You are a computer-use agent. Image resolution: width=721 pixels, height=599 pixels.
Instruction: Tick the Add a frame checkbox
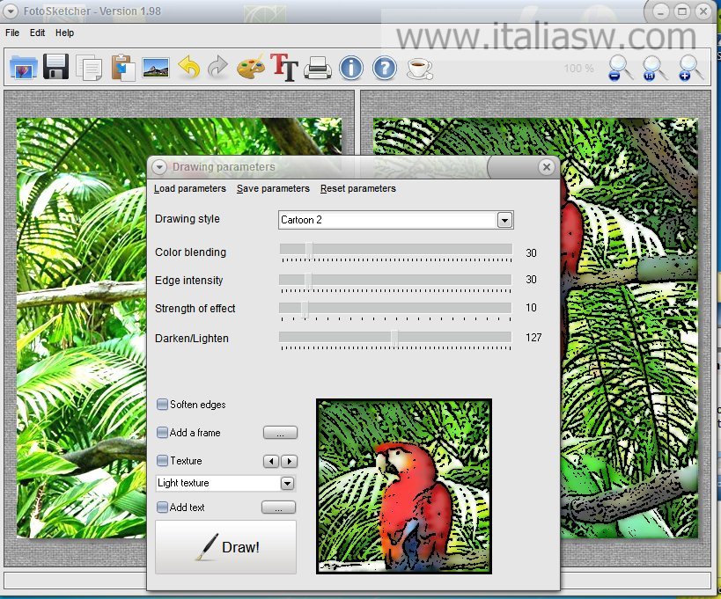162,432
